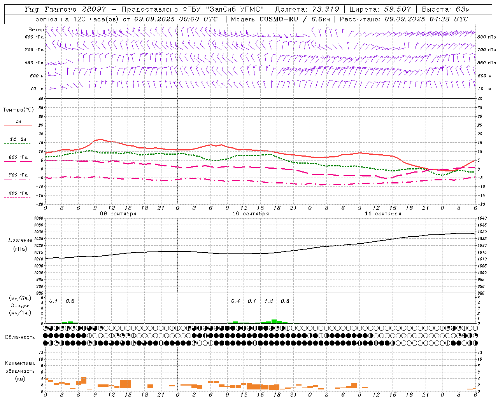
Task: Click 'ФГБУ "ЗапСиб УГМС"' provider text
Action: [223, 9]
